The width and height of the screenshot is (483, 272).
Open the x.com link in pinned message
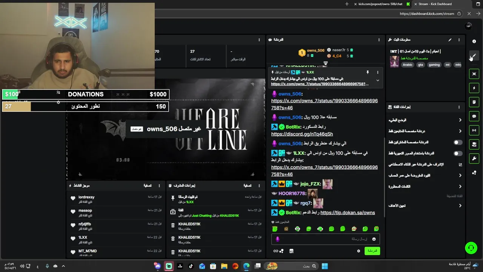[x=320, y=84]
